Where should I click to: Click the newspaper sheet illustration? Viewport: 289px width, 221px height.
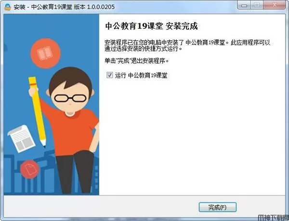pos(22,139)
